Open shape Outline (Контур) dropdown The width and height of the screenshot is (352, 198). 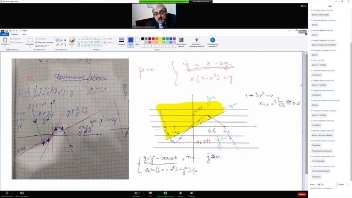[x=109, y=39]
